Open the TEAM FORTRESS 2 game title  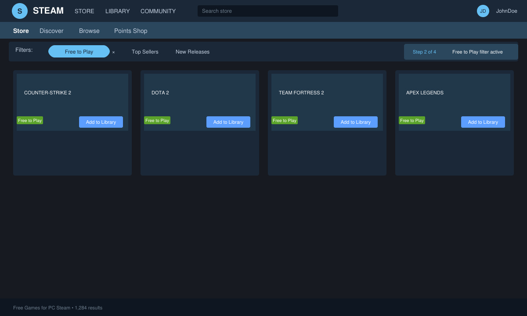pyautogui.click(x=301, y=93)
